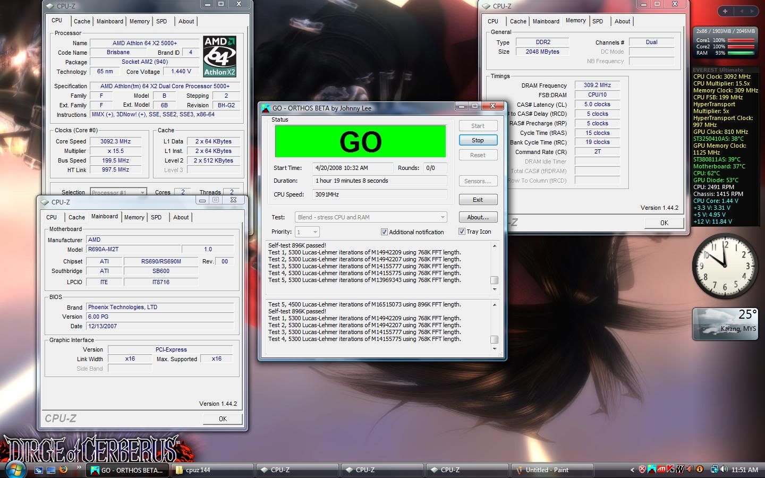The width and height of the screenshot is (765, 478).
Task: Click the About... button in ORTHOS
Action: [478, 217]
